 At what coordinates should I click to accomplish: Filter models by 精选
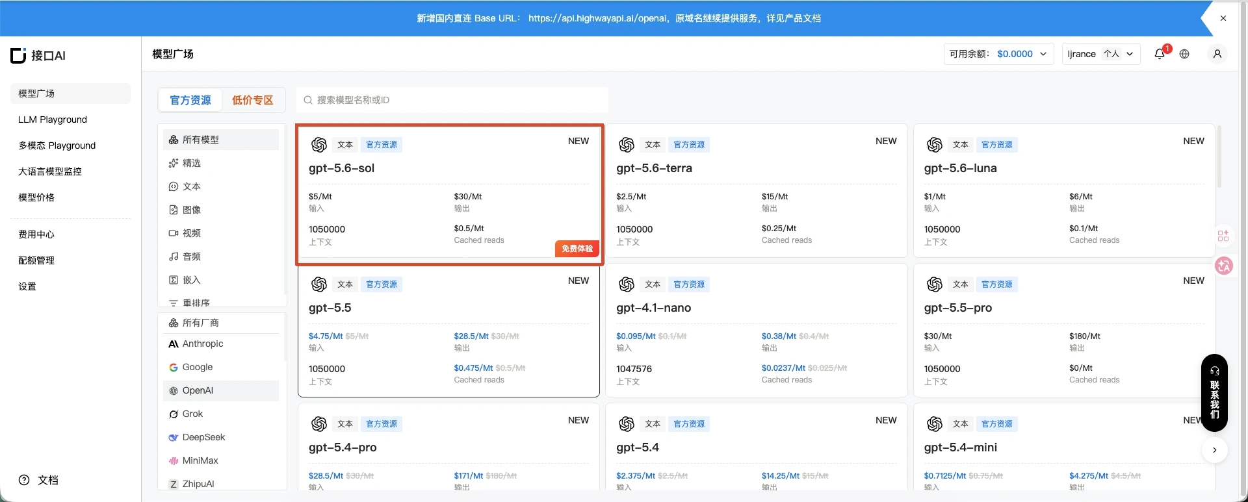click(x=221, y=163)
